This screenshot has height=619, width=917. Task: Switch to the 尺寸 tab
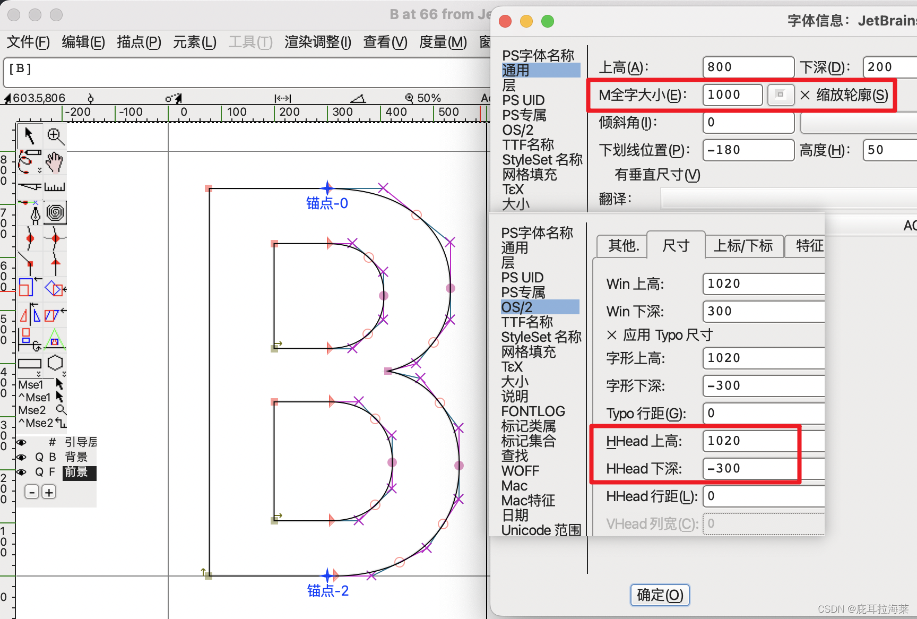point(676,245)
